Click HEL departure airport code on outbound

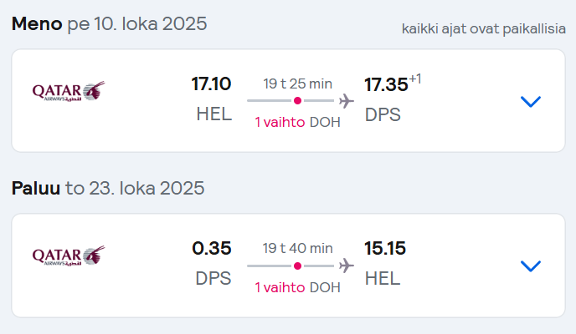coord(214,114)
